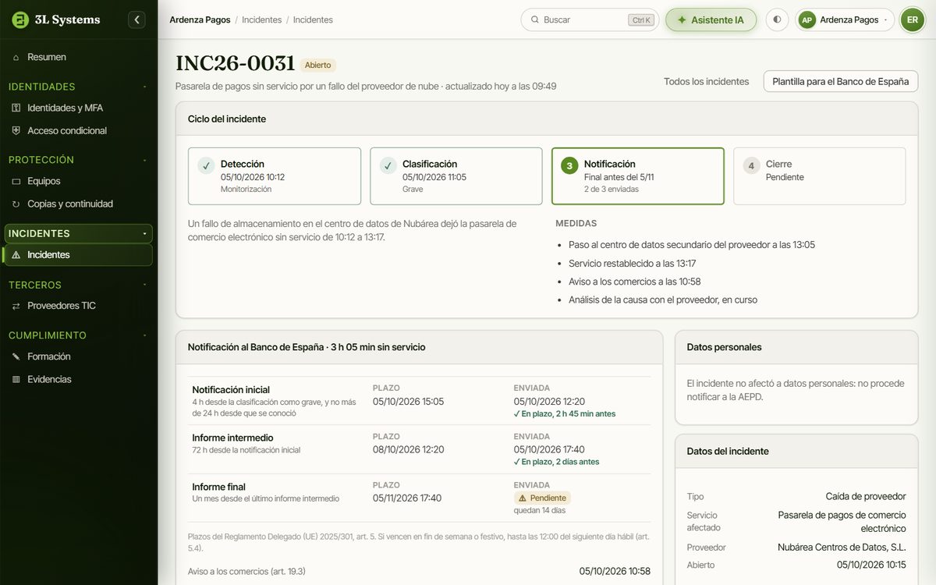The image size is (936, 585).
Task: Click the "Caída de proveedor" type value
Action: [x=866, y=496]
